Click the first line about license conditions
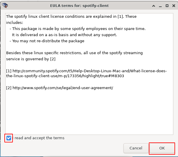This screenshot has height=157, width=178. pos(71,16)
